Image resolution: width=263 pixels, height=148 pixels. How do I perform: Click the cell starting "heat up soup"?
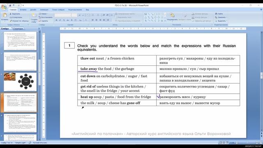click(x=117, y=97)
